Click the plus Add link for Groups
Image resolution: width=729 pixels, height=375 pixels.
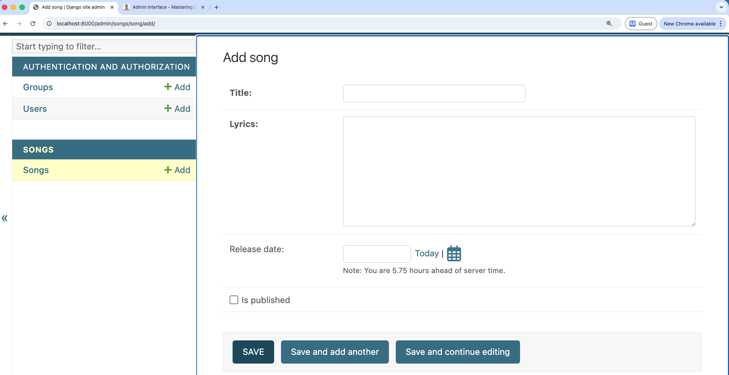click(x=177, y=87)
